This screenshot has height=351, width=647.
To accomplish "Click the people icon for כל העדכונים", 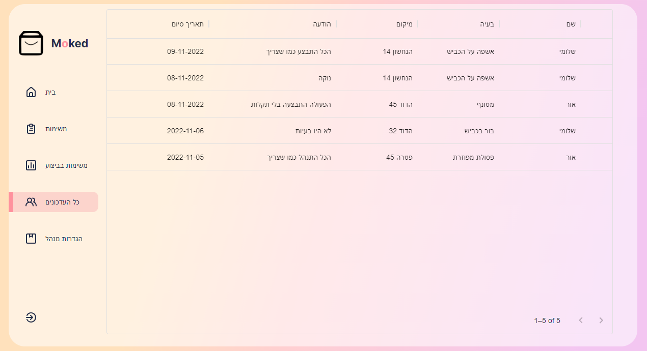I will click(31, 202).
